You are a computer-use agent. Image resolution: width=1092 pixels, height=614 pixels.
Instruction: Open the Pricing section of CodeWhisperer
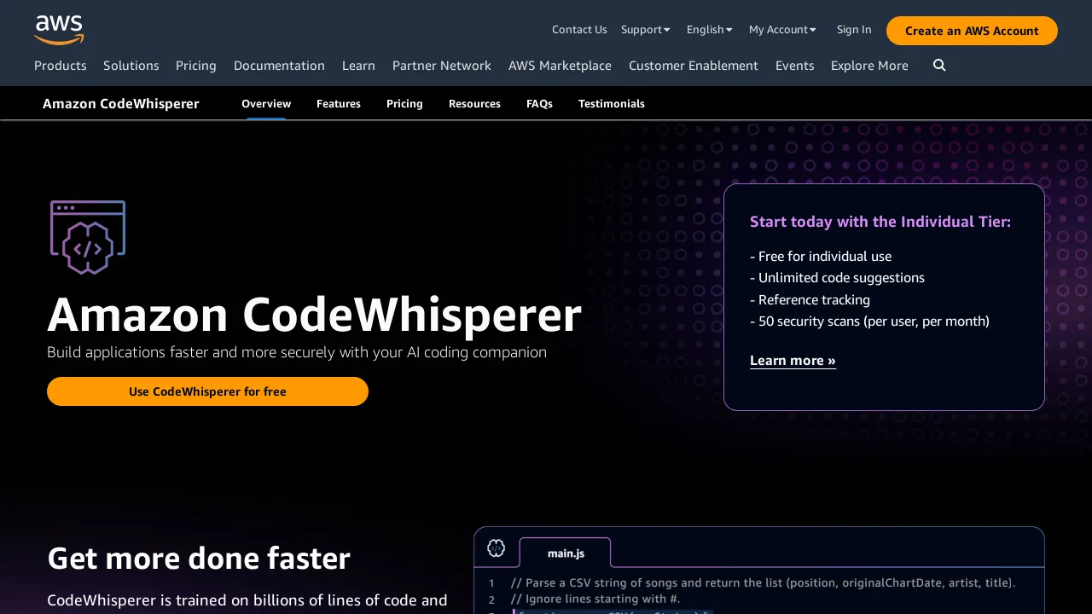404,103
